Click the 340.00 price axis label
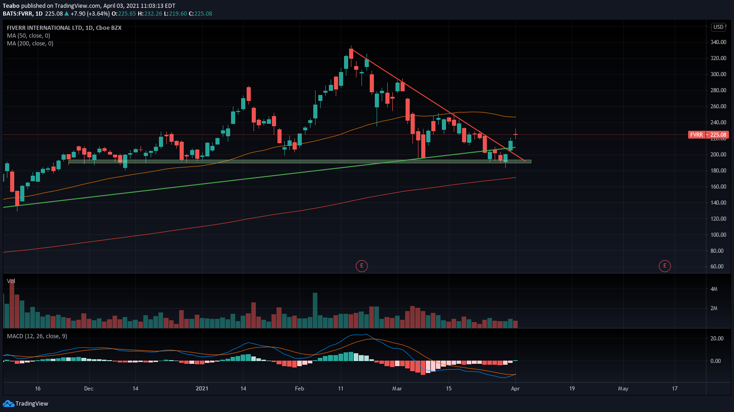Screen dimensions: 734x412 click(x=718, y=42)
